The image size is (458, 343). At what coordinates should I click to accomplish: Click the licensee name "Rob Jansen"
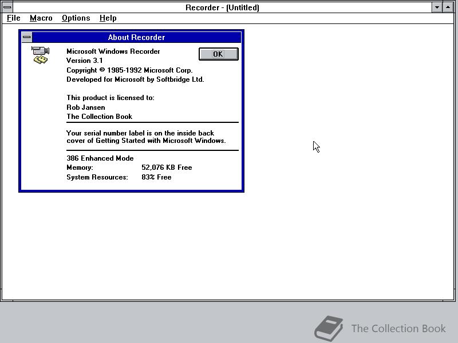[85, 107]
